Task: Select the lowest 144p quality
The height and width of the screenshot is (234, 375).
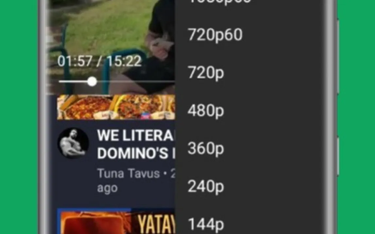Action: tap(249, 224)
